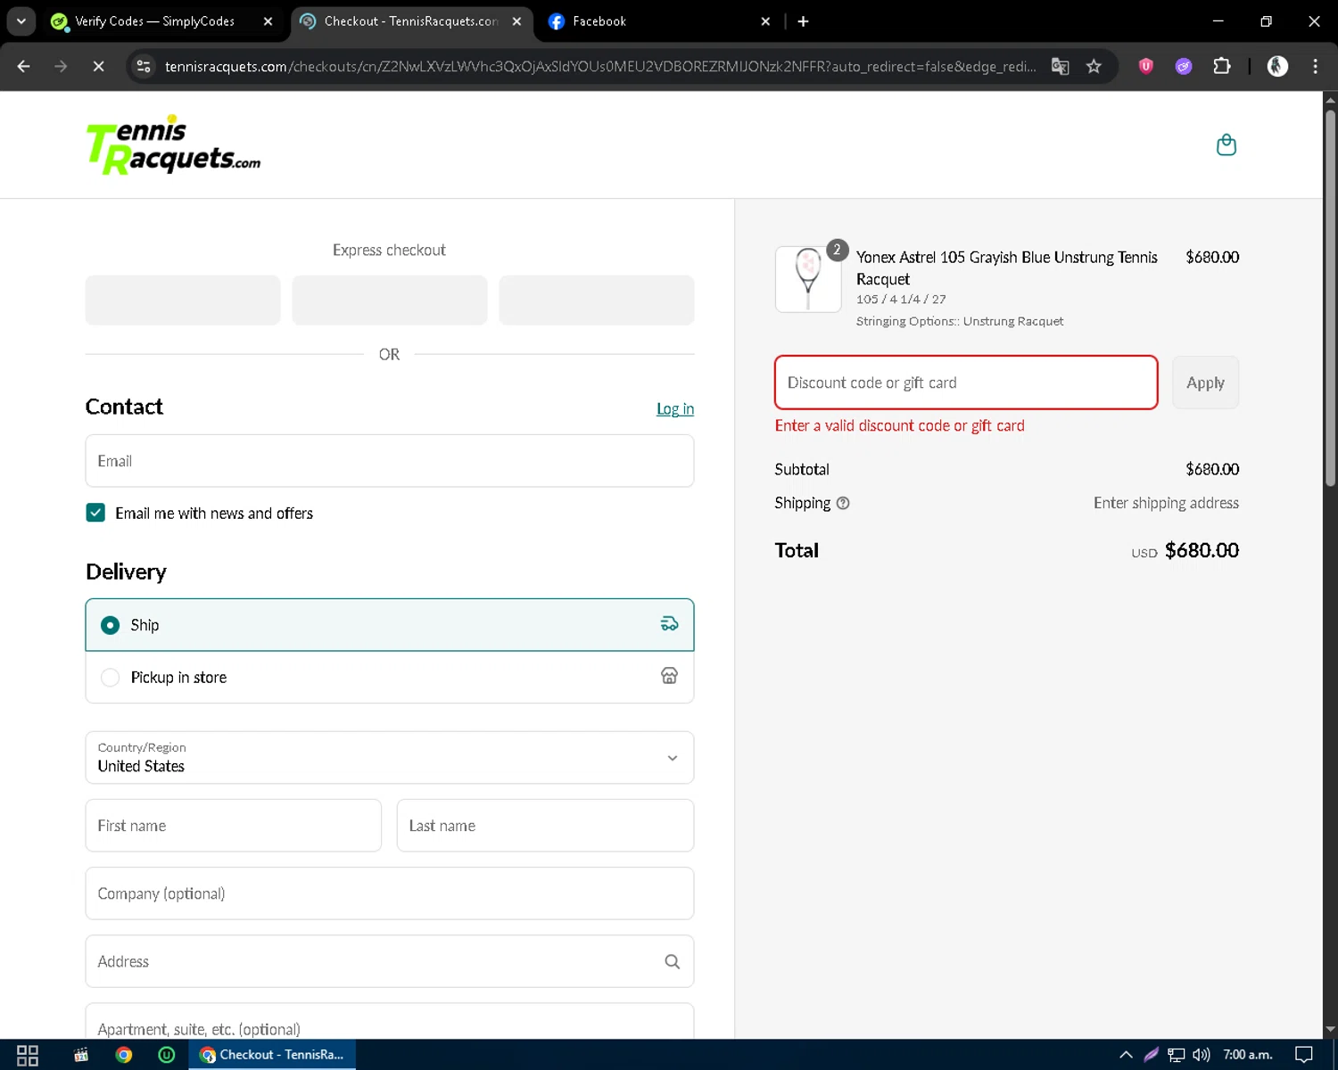Open the notifications center icon

click(1304, 1055)
